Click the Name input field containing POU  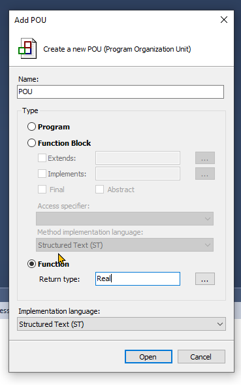pyautogui.click(x=120, y=92)
